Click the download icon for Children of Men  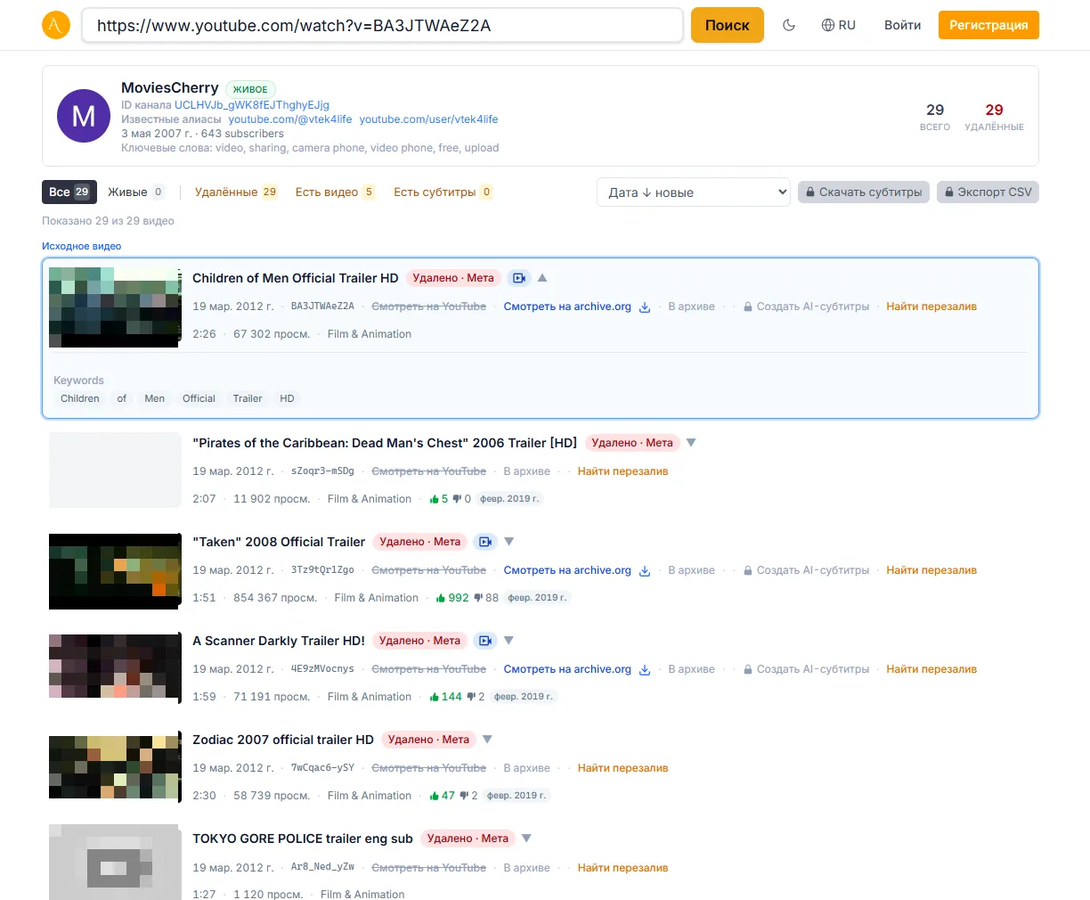point(645,307)
